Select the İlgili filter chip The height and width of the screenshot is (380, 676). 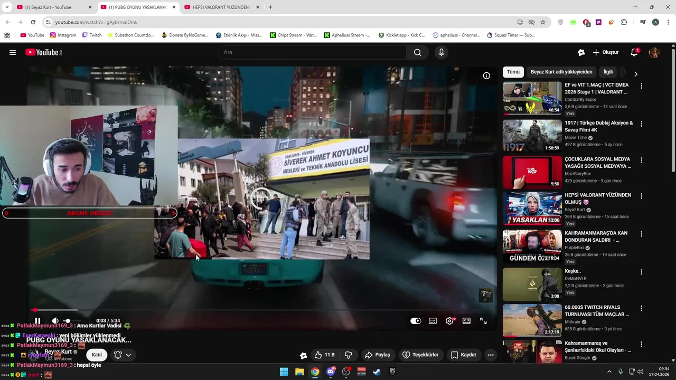pos(608,72)
